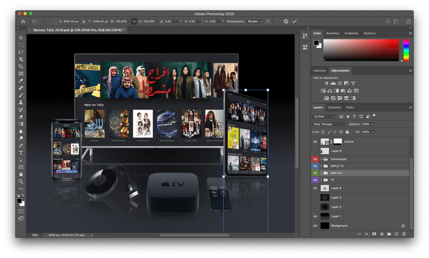Image resolution: width=429 pixels, height=258 pixels.
Task: Toggle visibility of the iphone layer
Action: click(315, 142)
